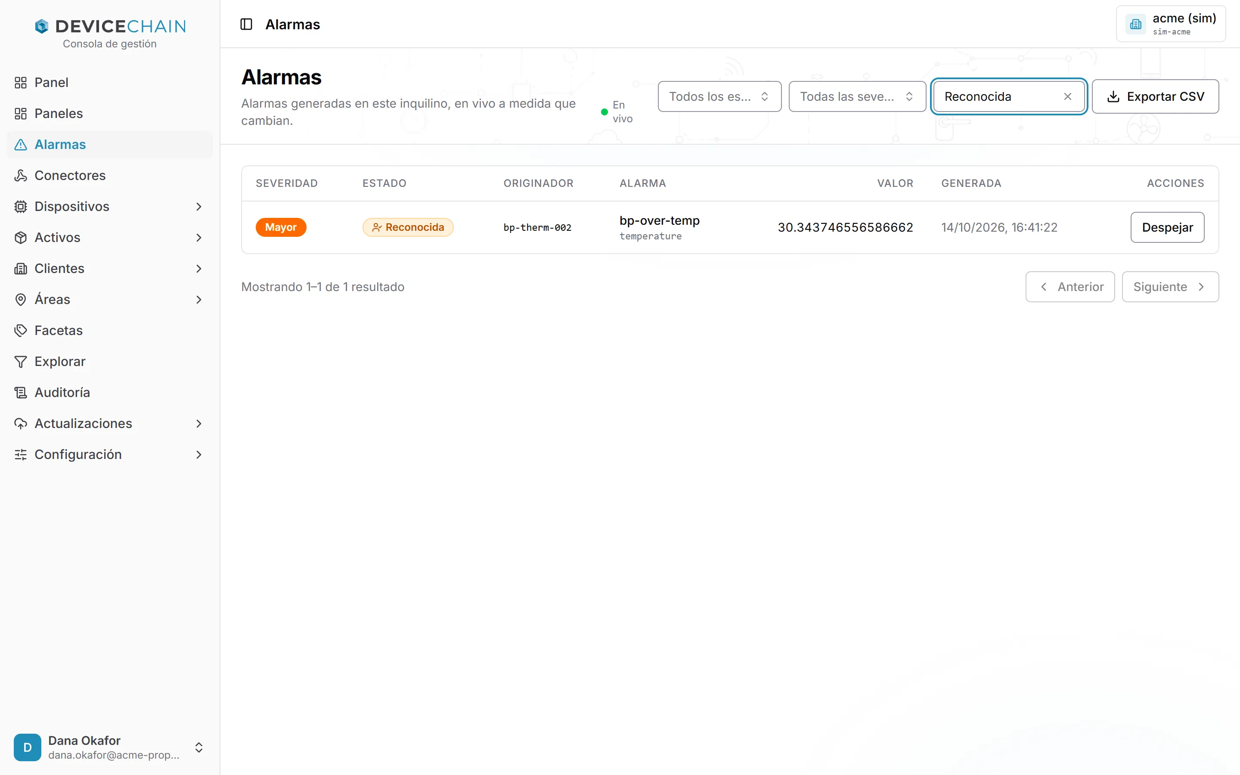
Task: Click the Alarmas warning triangle icon
Action: click(x=21, y=145)
